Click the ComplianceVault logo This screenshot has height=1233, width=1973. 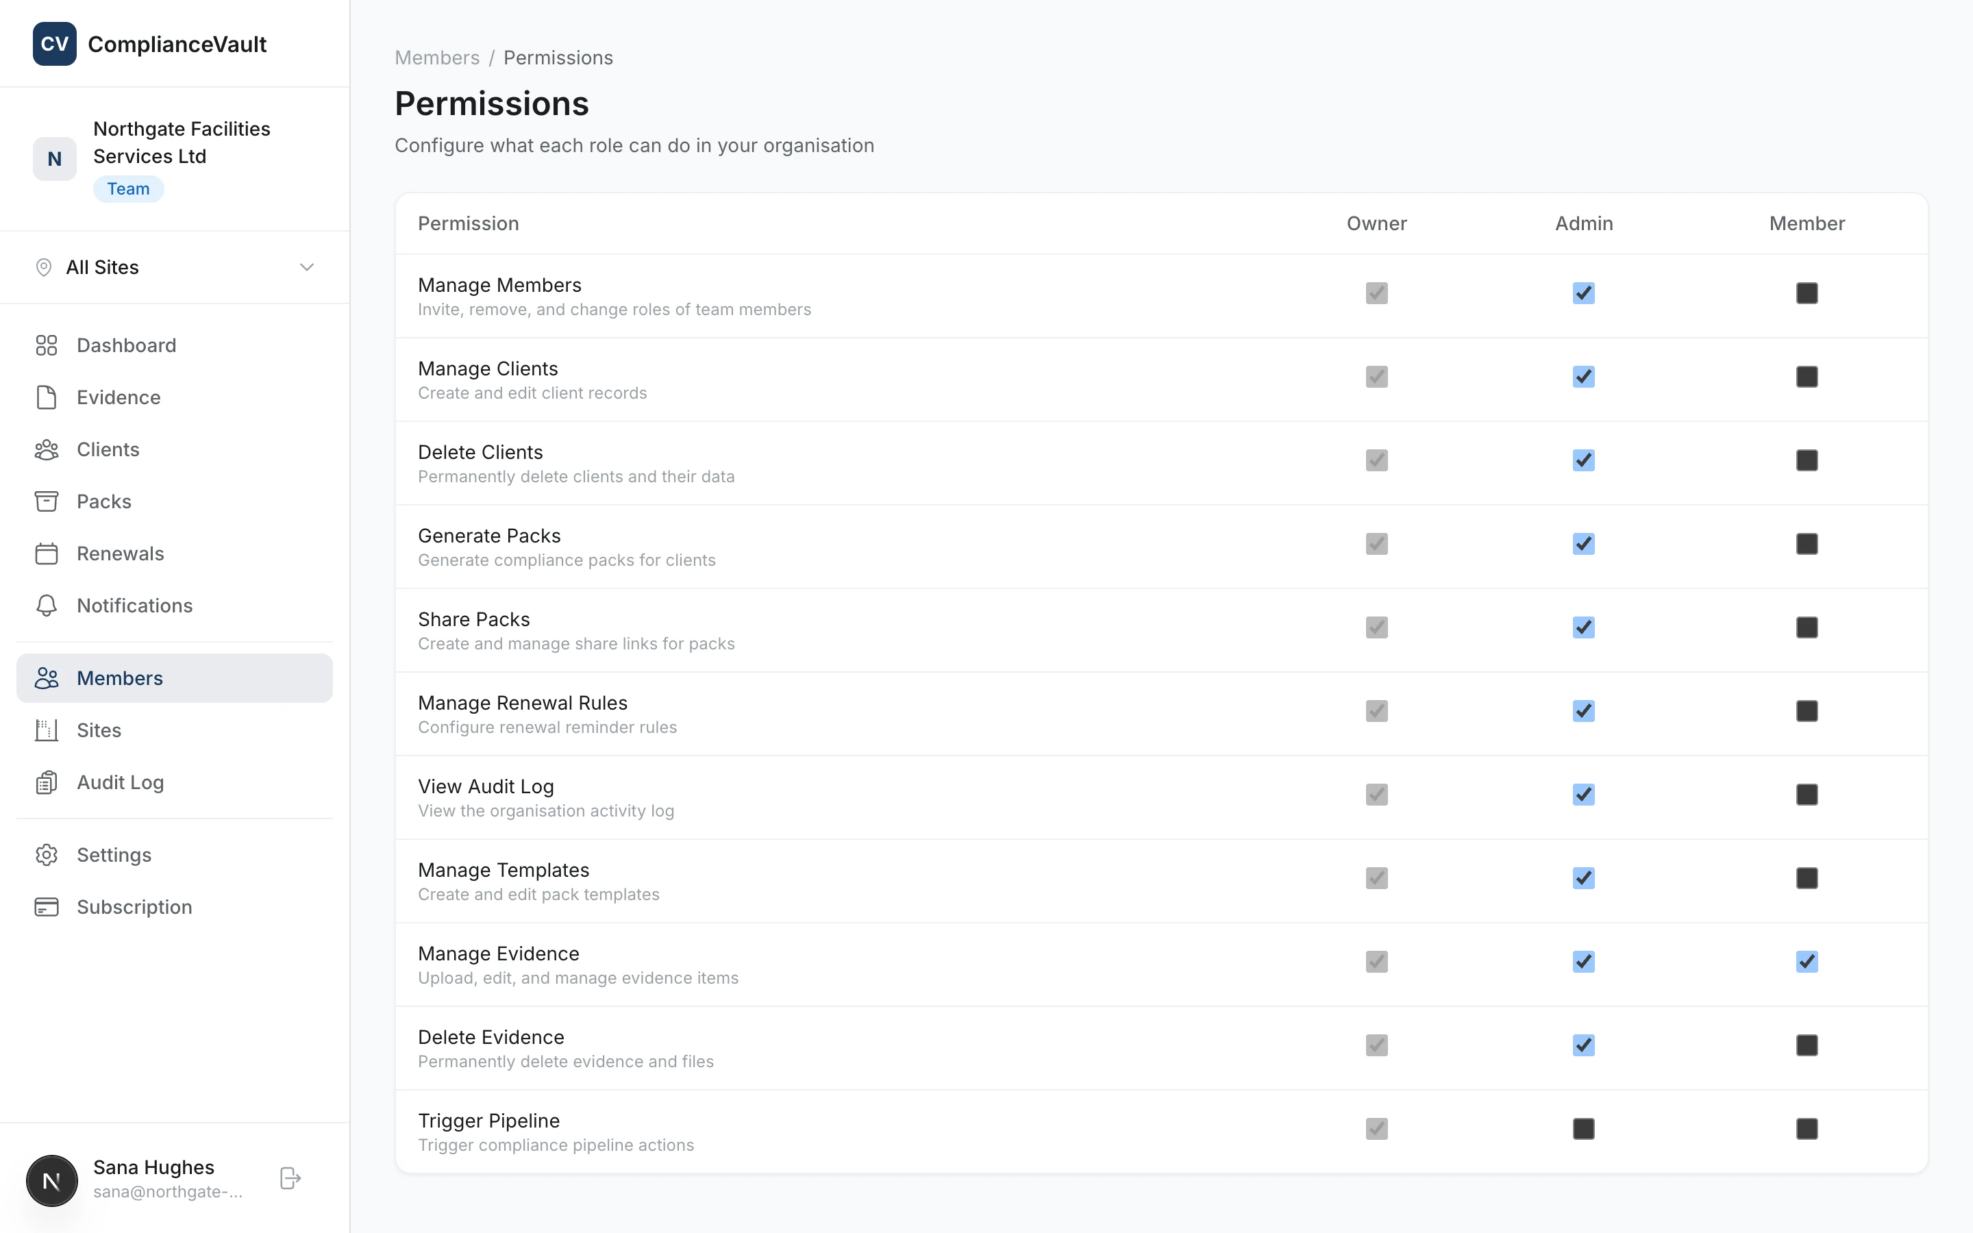151,44
